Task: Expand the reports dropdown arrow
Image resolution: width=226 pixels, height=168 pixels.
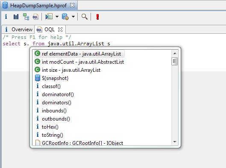Action: tap(73, 17)
